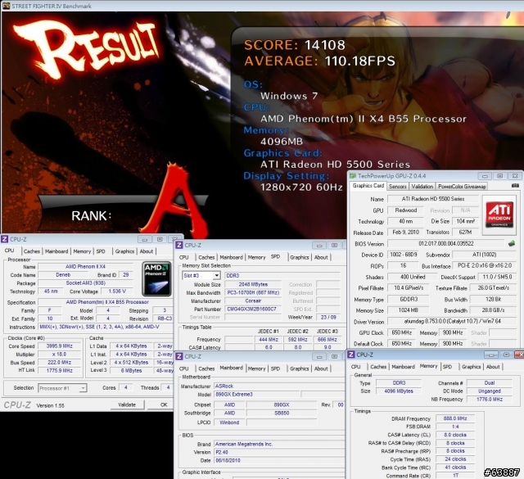Viewport: 524px width, 479px height.
Task: Click the GPU name field ATI Radeon HD 5500 Series
Action: point(433,199)
